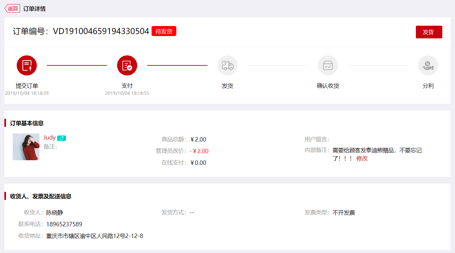This screenshot has height=253, width=455.
Task: Click the 确认收货 package receipt icon
Action: [x=328, y=65]
